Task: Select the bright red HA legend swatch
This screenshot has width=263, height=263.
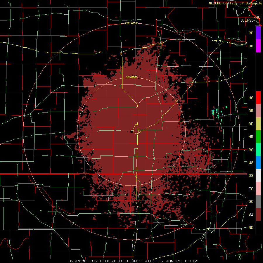Action: [x=258, y=98]
